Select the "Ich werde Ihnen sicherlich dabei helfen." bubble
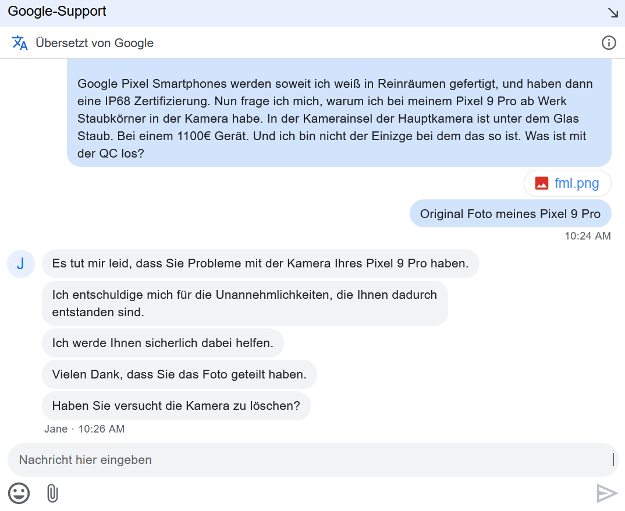625x511 pixels. pos(162,343)
